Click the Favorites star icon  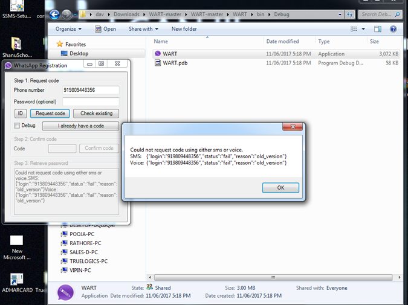point(60,44)
